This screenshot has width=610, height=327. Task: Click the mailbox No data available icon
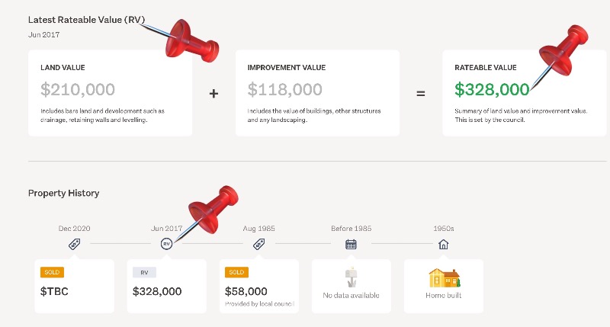pyautogui.click(x=352, y=277)
